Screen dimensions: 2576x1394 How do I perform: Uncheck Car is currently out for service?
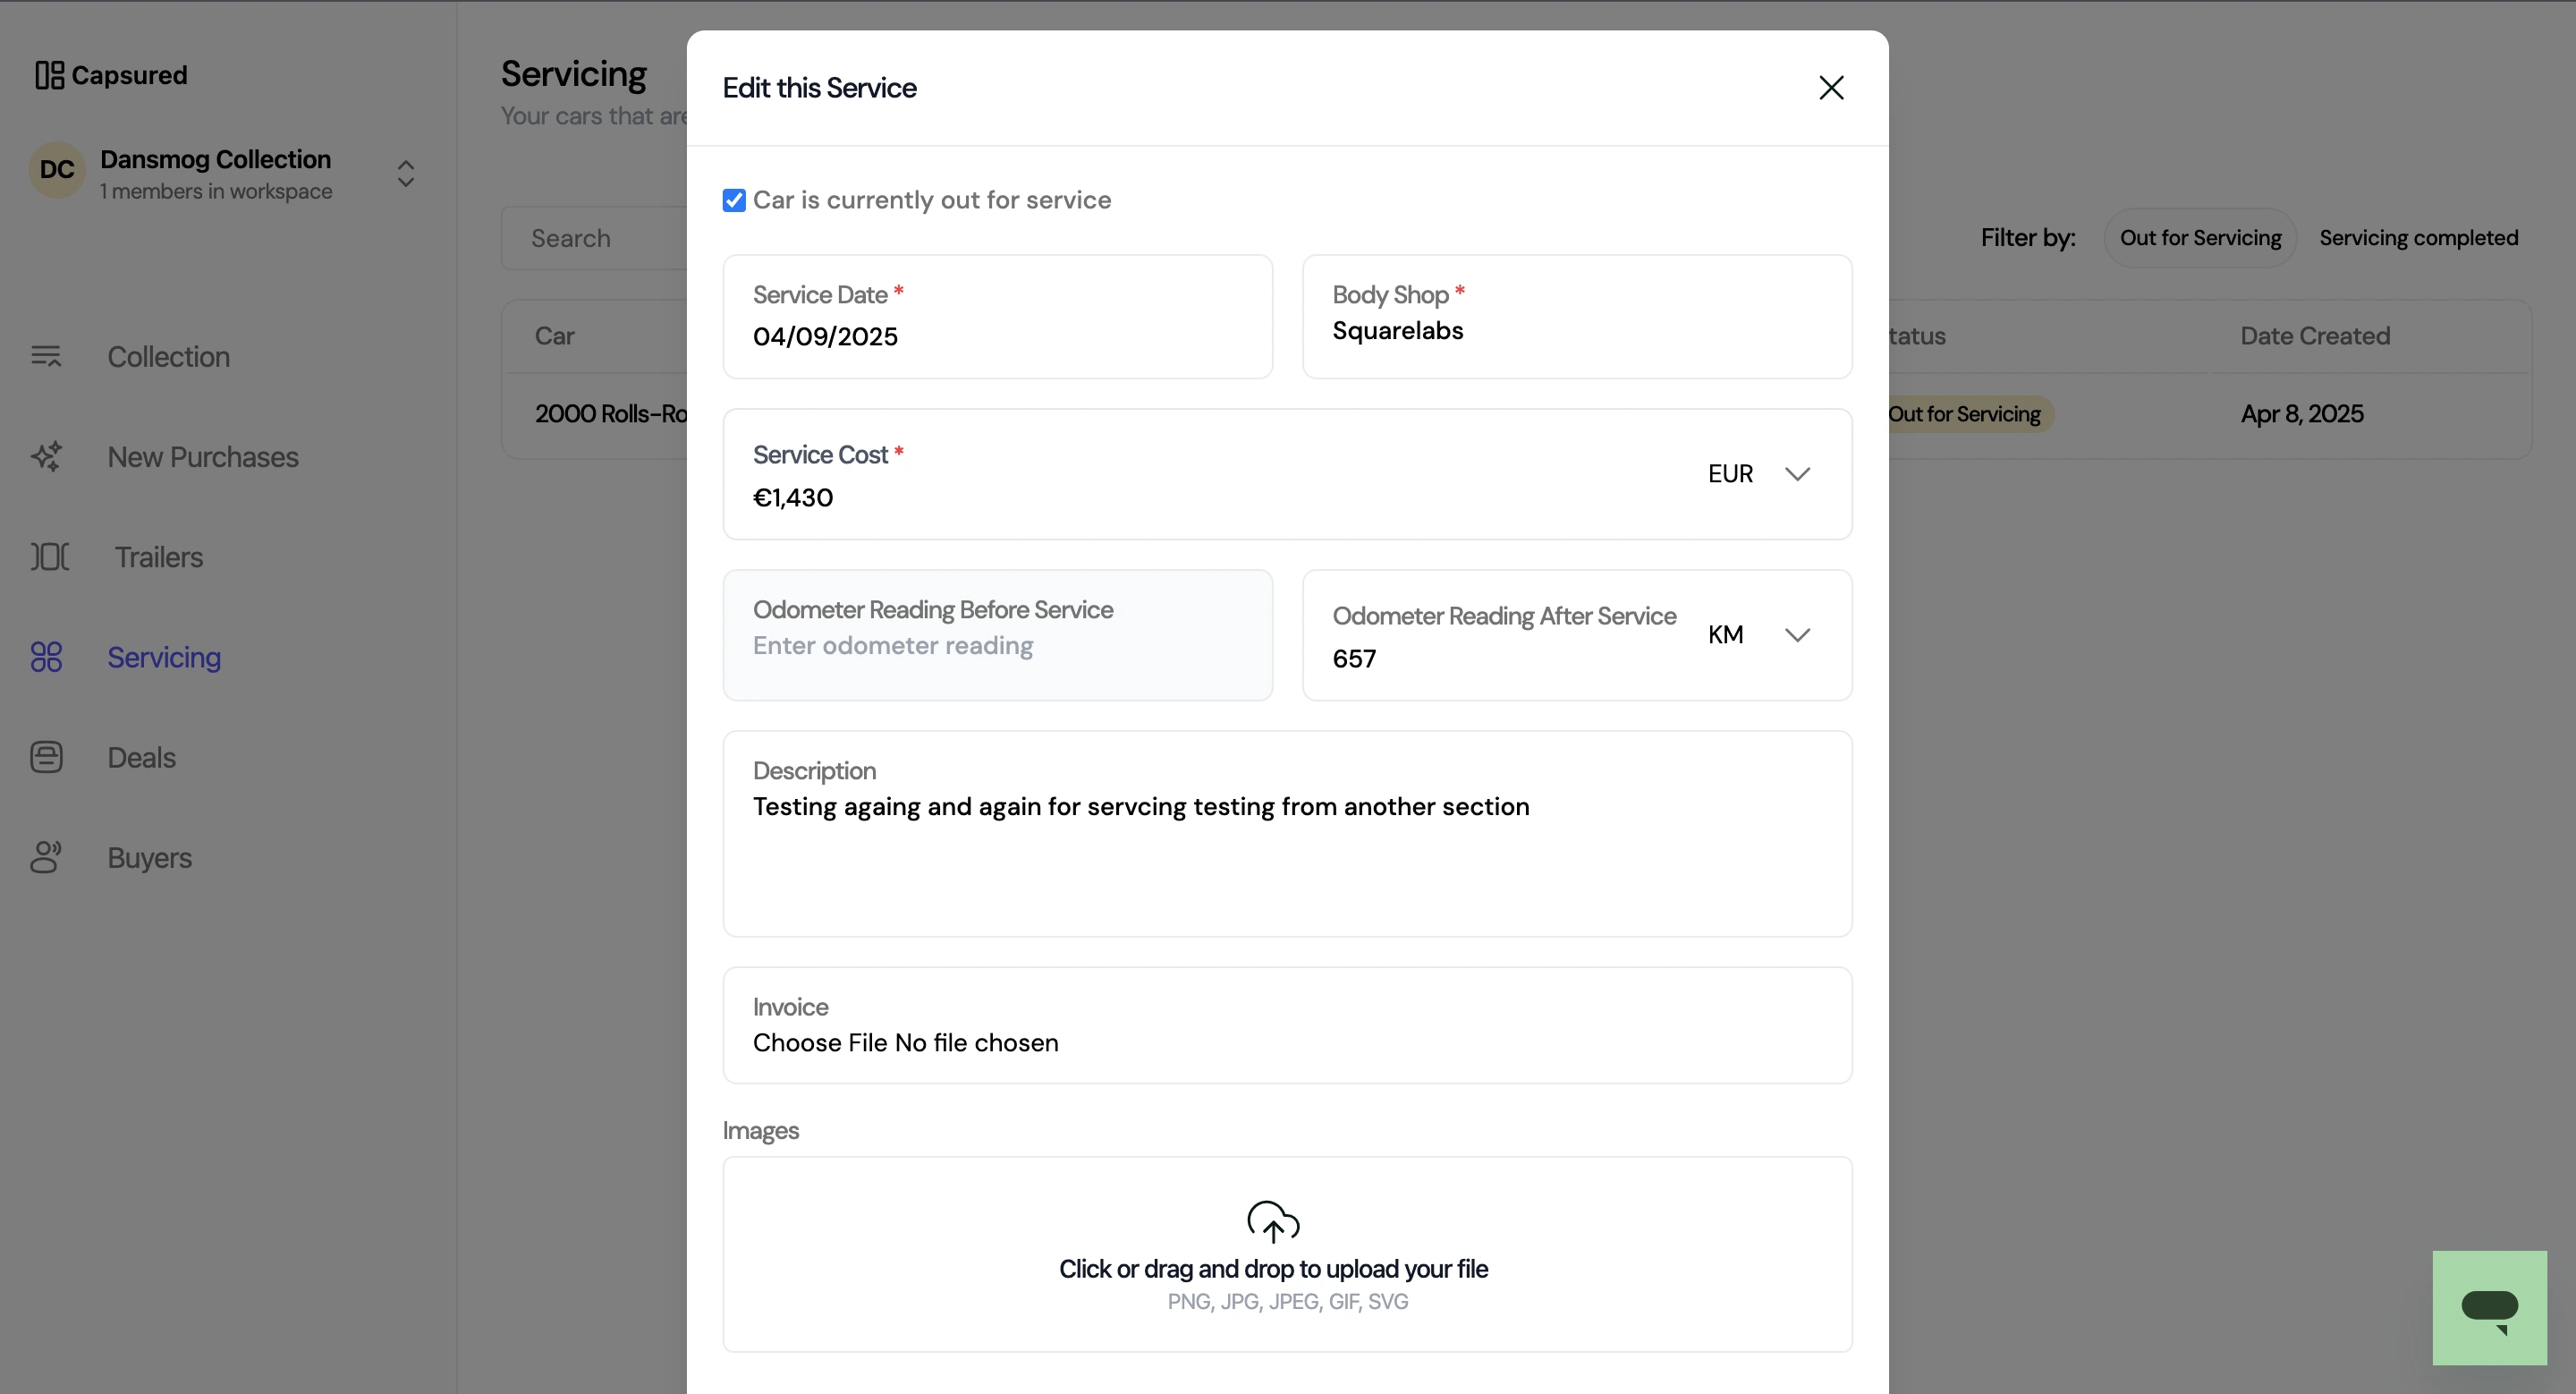734,200
